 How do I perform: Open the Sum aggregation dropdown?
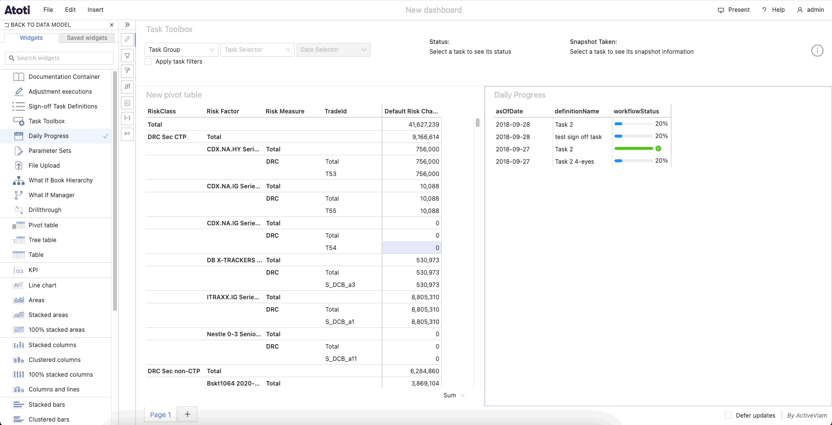click(454, 395)
